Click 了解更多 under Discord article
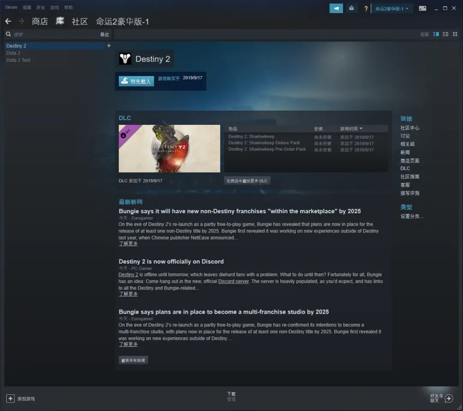Viewport: 463px width, 411px height. point(128,294)
